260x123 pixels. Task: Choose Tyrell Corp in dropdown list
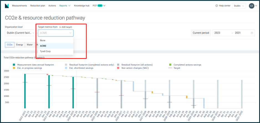pyautogui.click(x=56, y=51)
